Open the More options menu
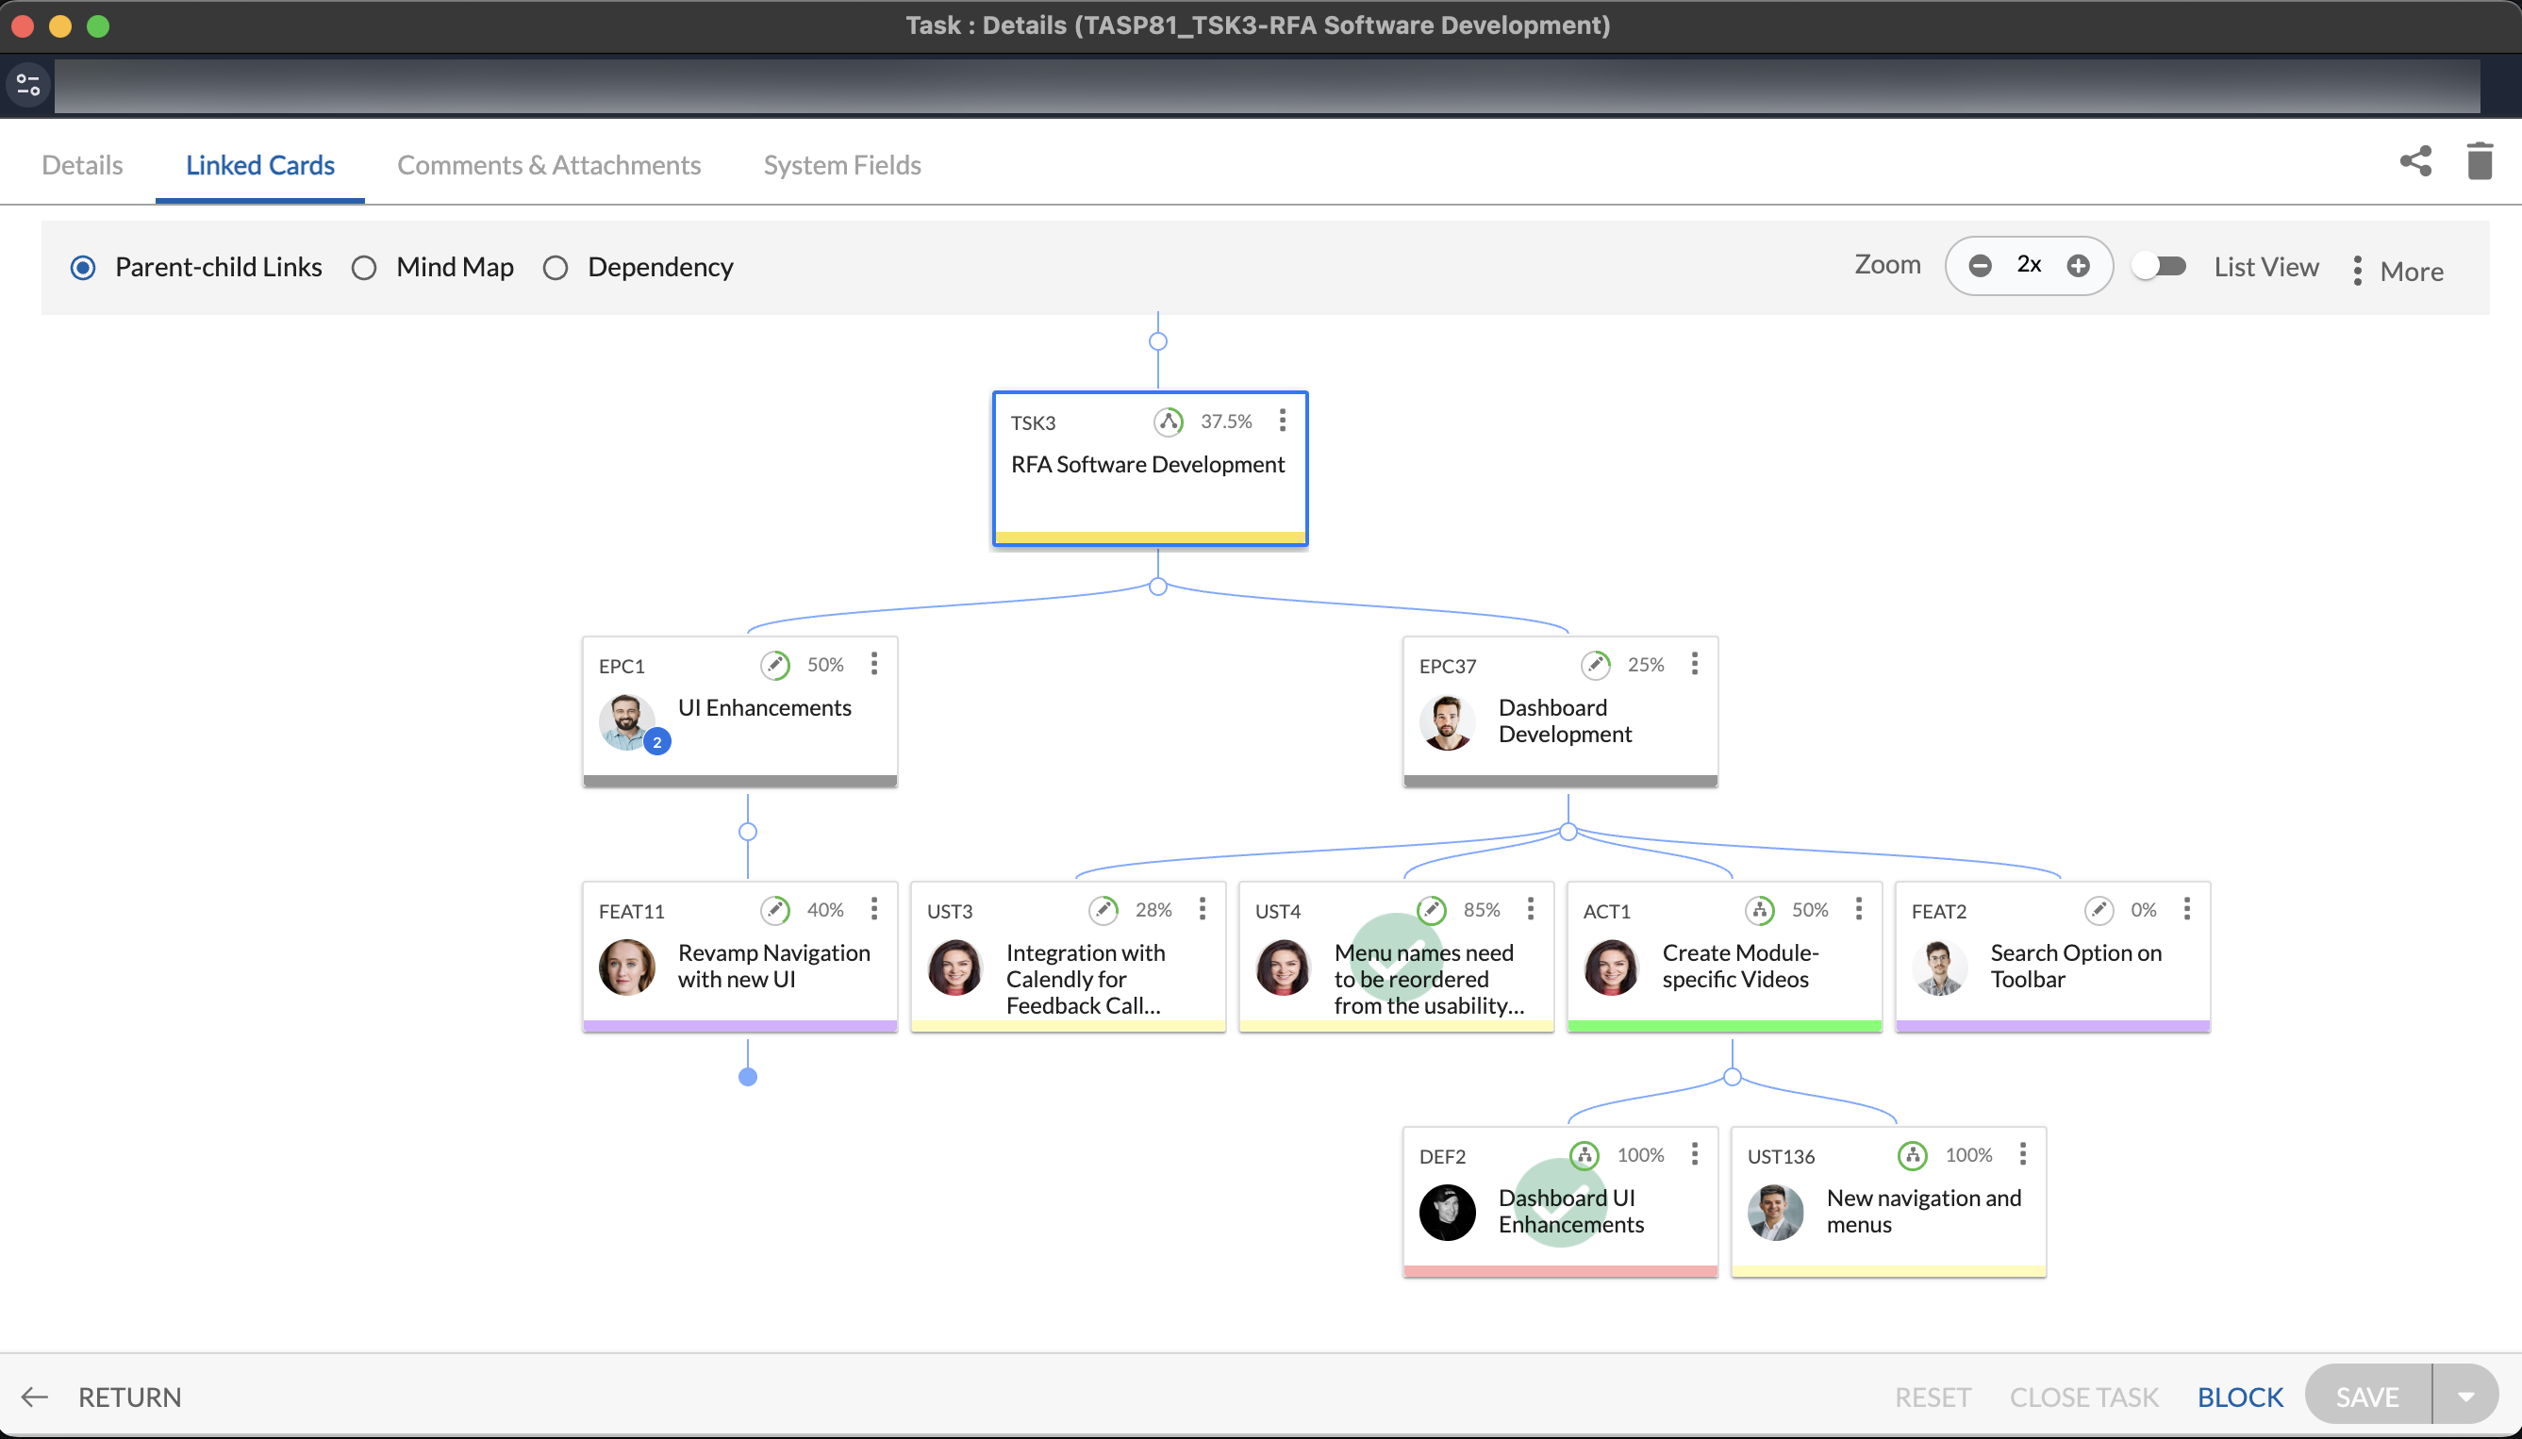Image resolution: width=2522 pixels, height=1439 pixels. pos(2398,271)
